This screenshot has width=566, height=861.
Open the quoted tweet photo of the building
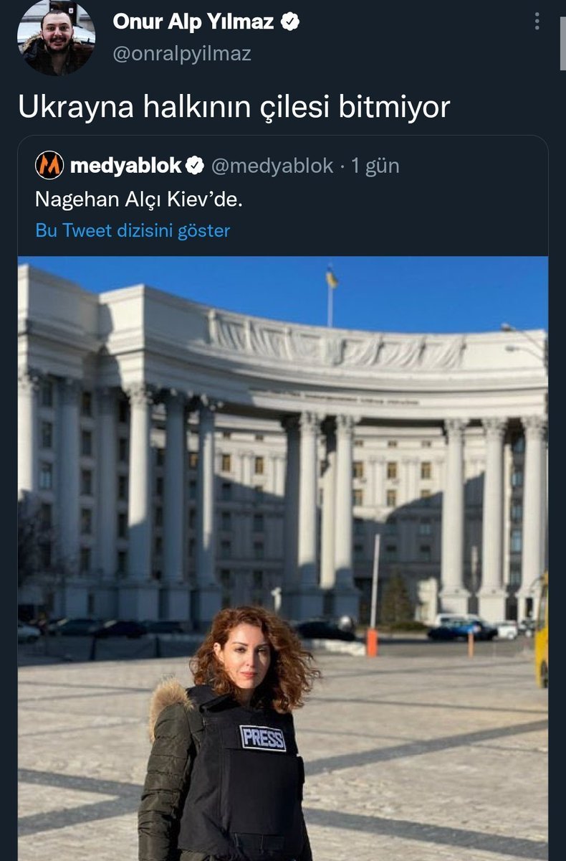pyautogui.click(x=283, y=558)
